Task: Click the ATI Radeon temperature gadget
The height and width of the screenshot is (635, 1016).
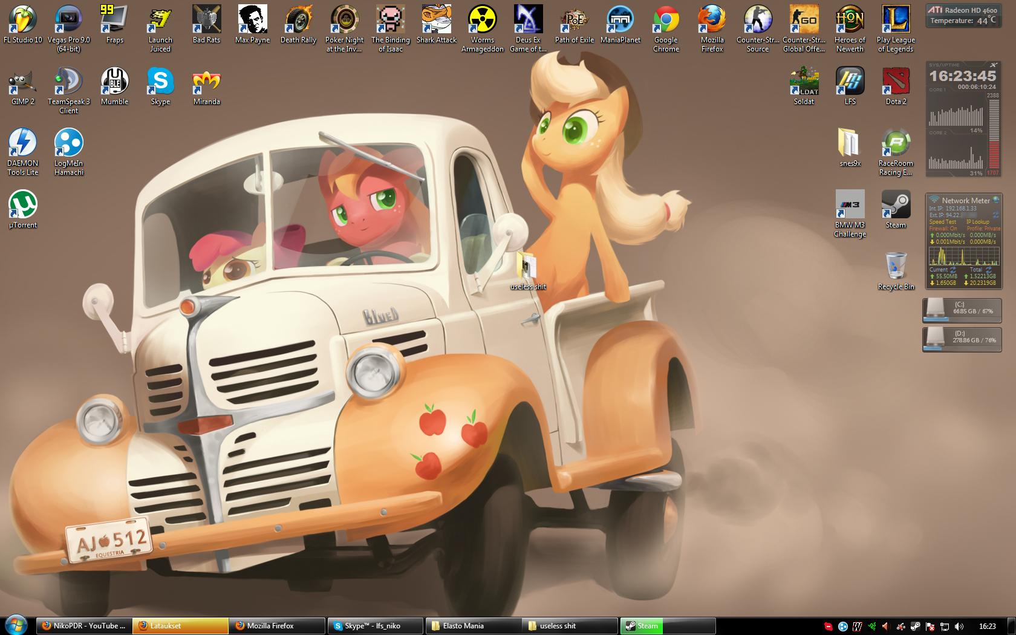Action: pyautogui.click(x=963, y=16)
